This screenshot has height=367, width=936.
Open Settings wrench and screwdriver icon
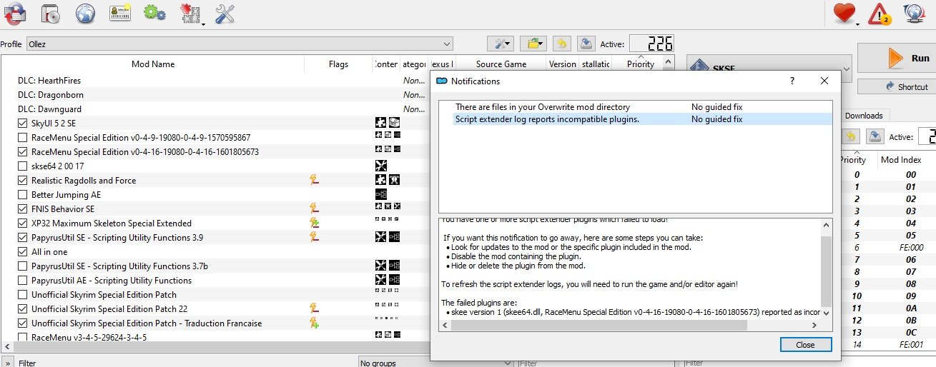(225, 14)
